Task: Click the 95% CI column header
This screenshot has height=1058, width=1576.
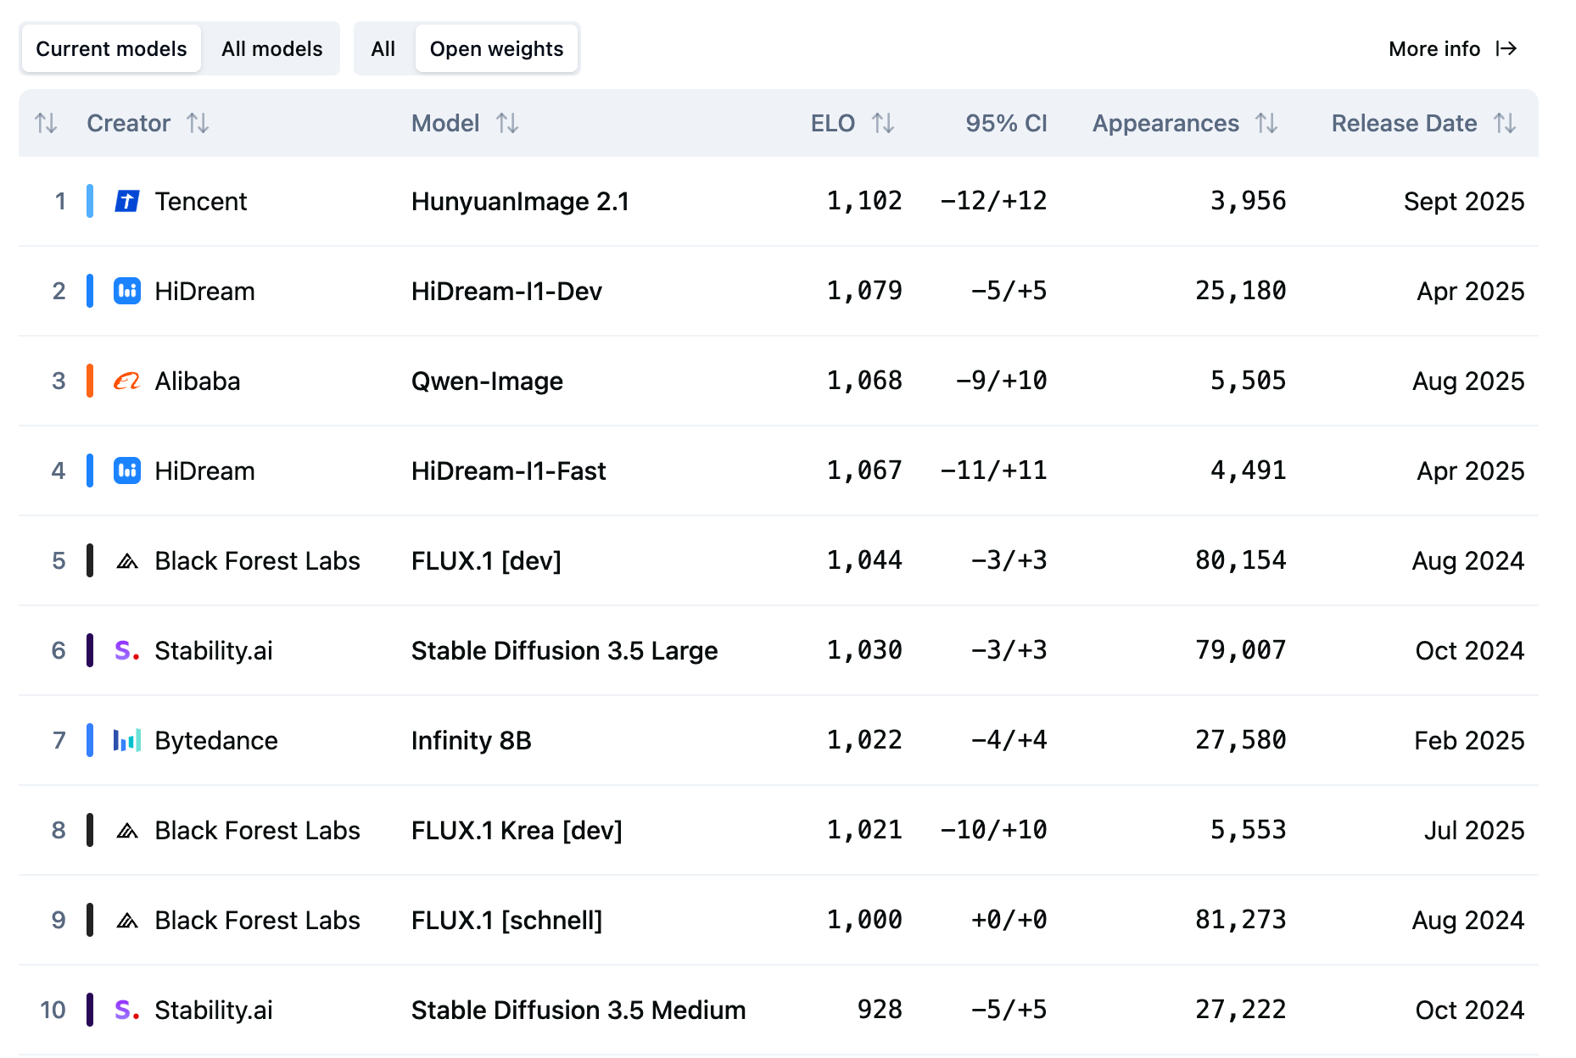Action: click(1006, 124)
